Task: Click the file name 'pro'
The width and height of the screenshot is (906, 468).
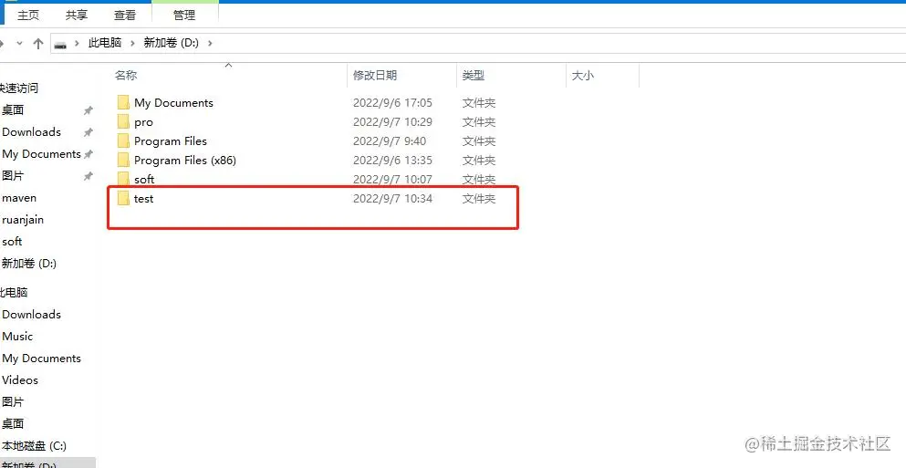Action: [143, 122]
